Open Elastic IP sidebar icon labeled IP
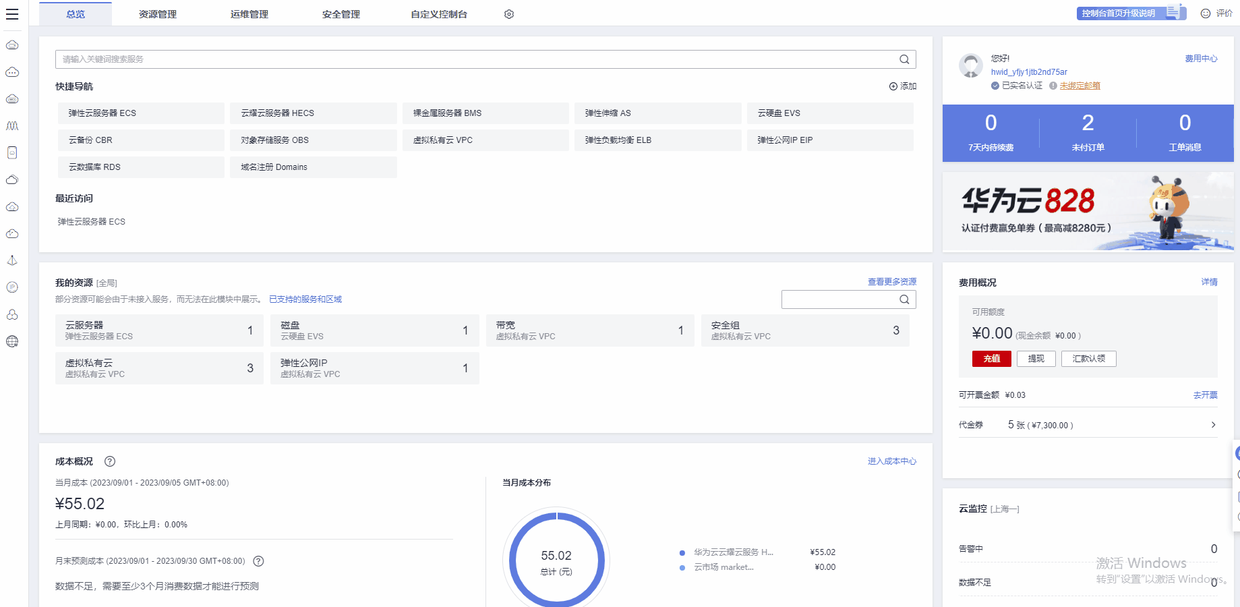 coord(12,287)
